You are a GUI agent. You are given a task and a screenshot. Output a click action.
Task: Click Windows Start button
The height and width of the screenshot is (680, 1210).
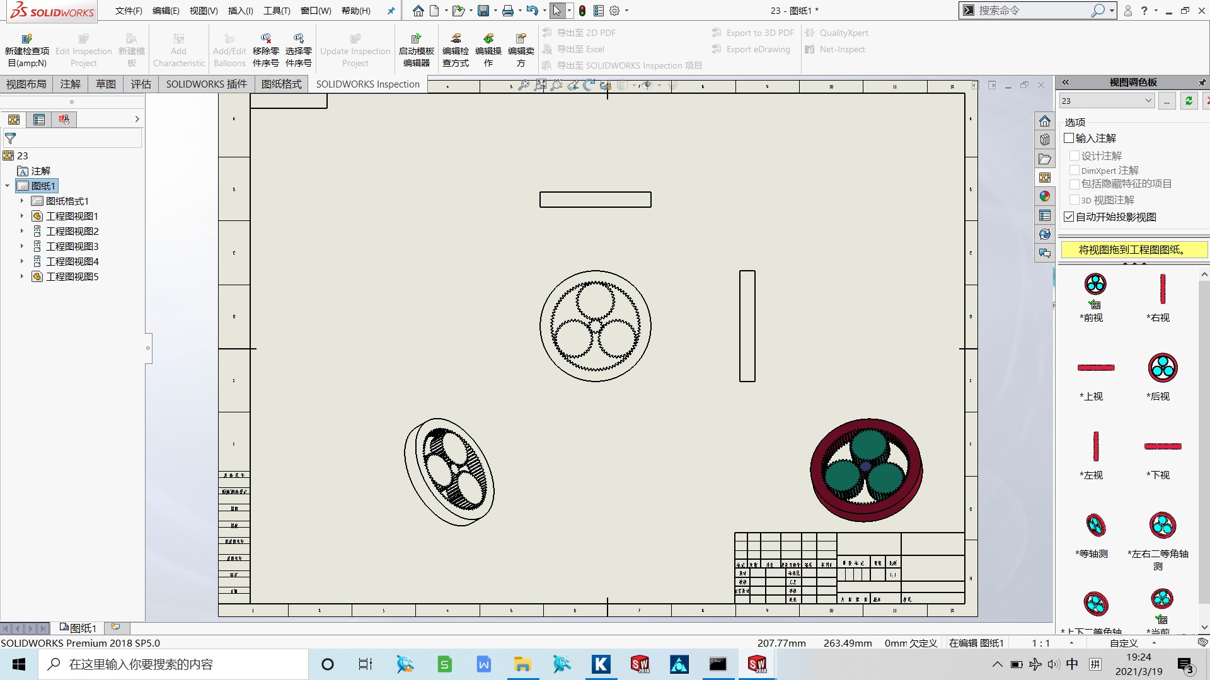tap(19, 664)
